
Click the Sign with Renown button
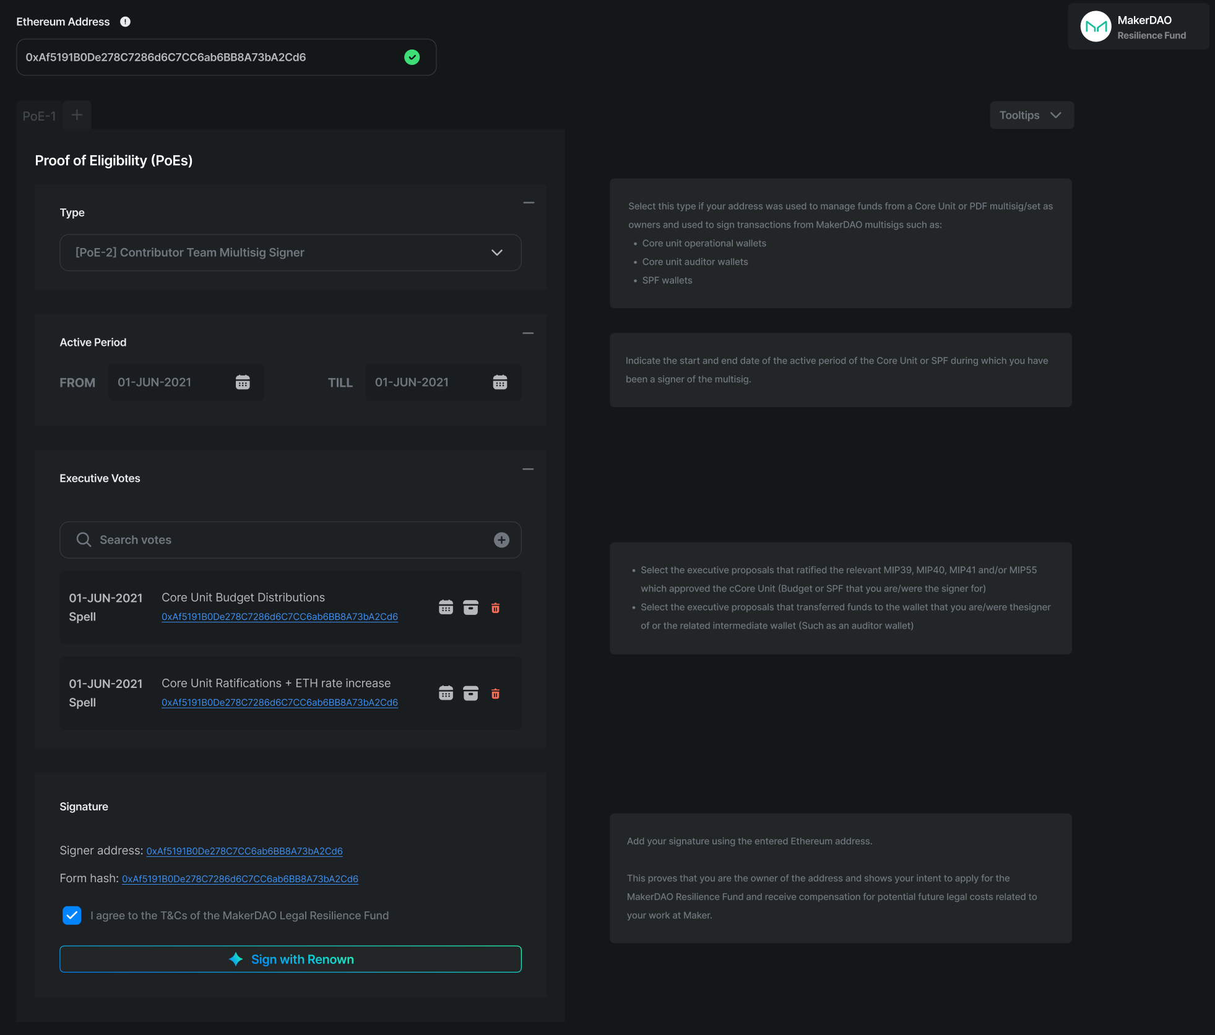pos(290,959)
